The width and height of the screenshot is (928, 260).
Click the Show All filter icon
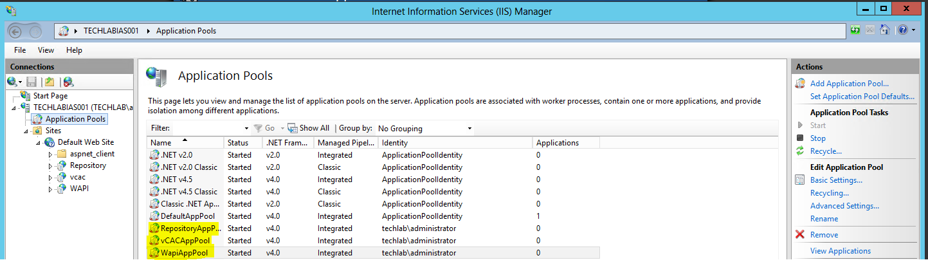293,128
